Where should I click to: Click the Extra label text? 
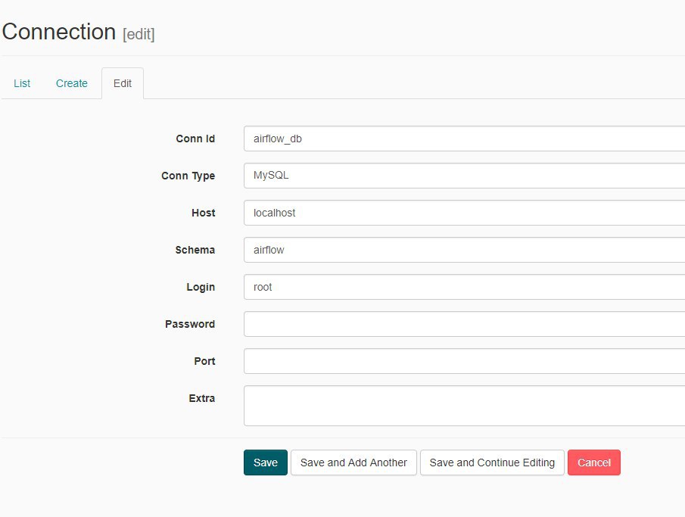(x=202, y=398)
